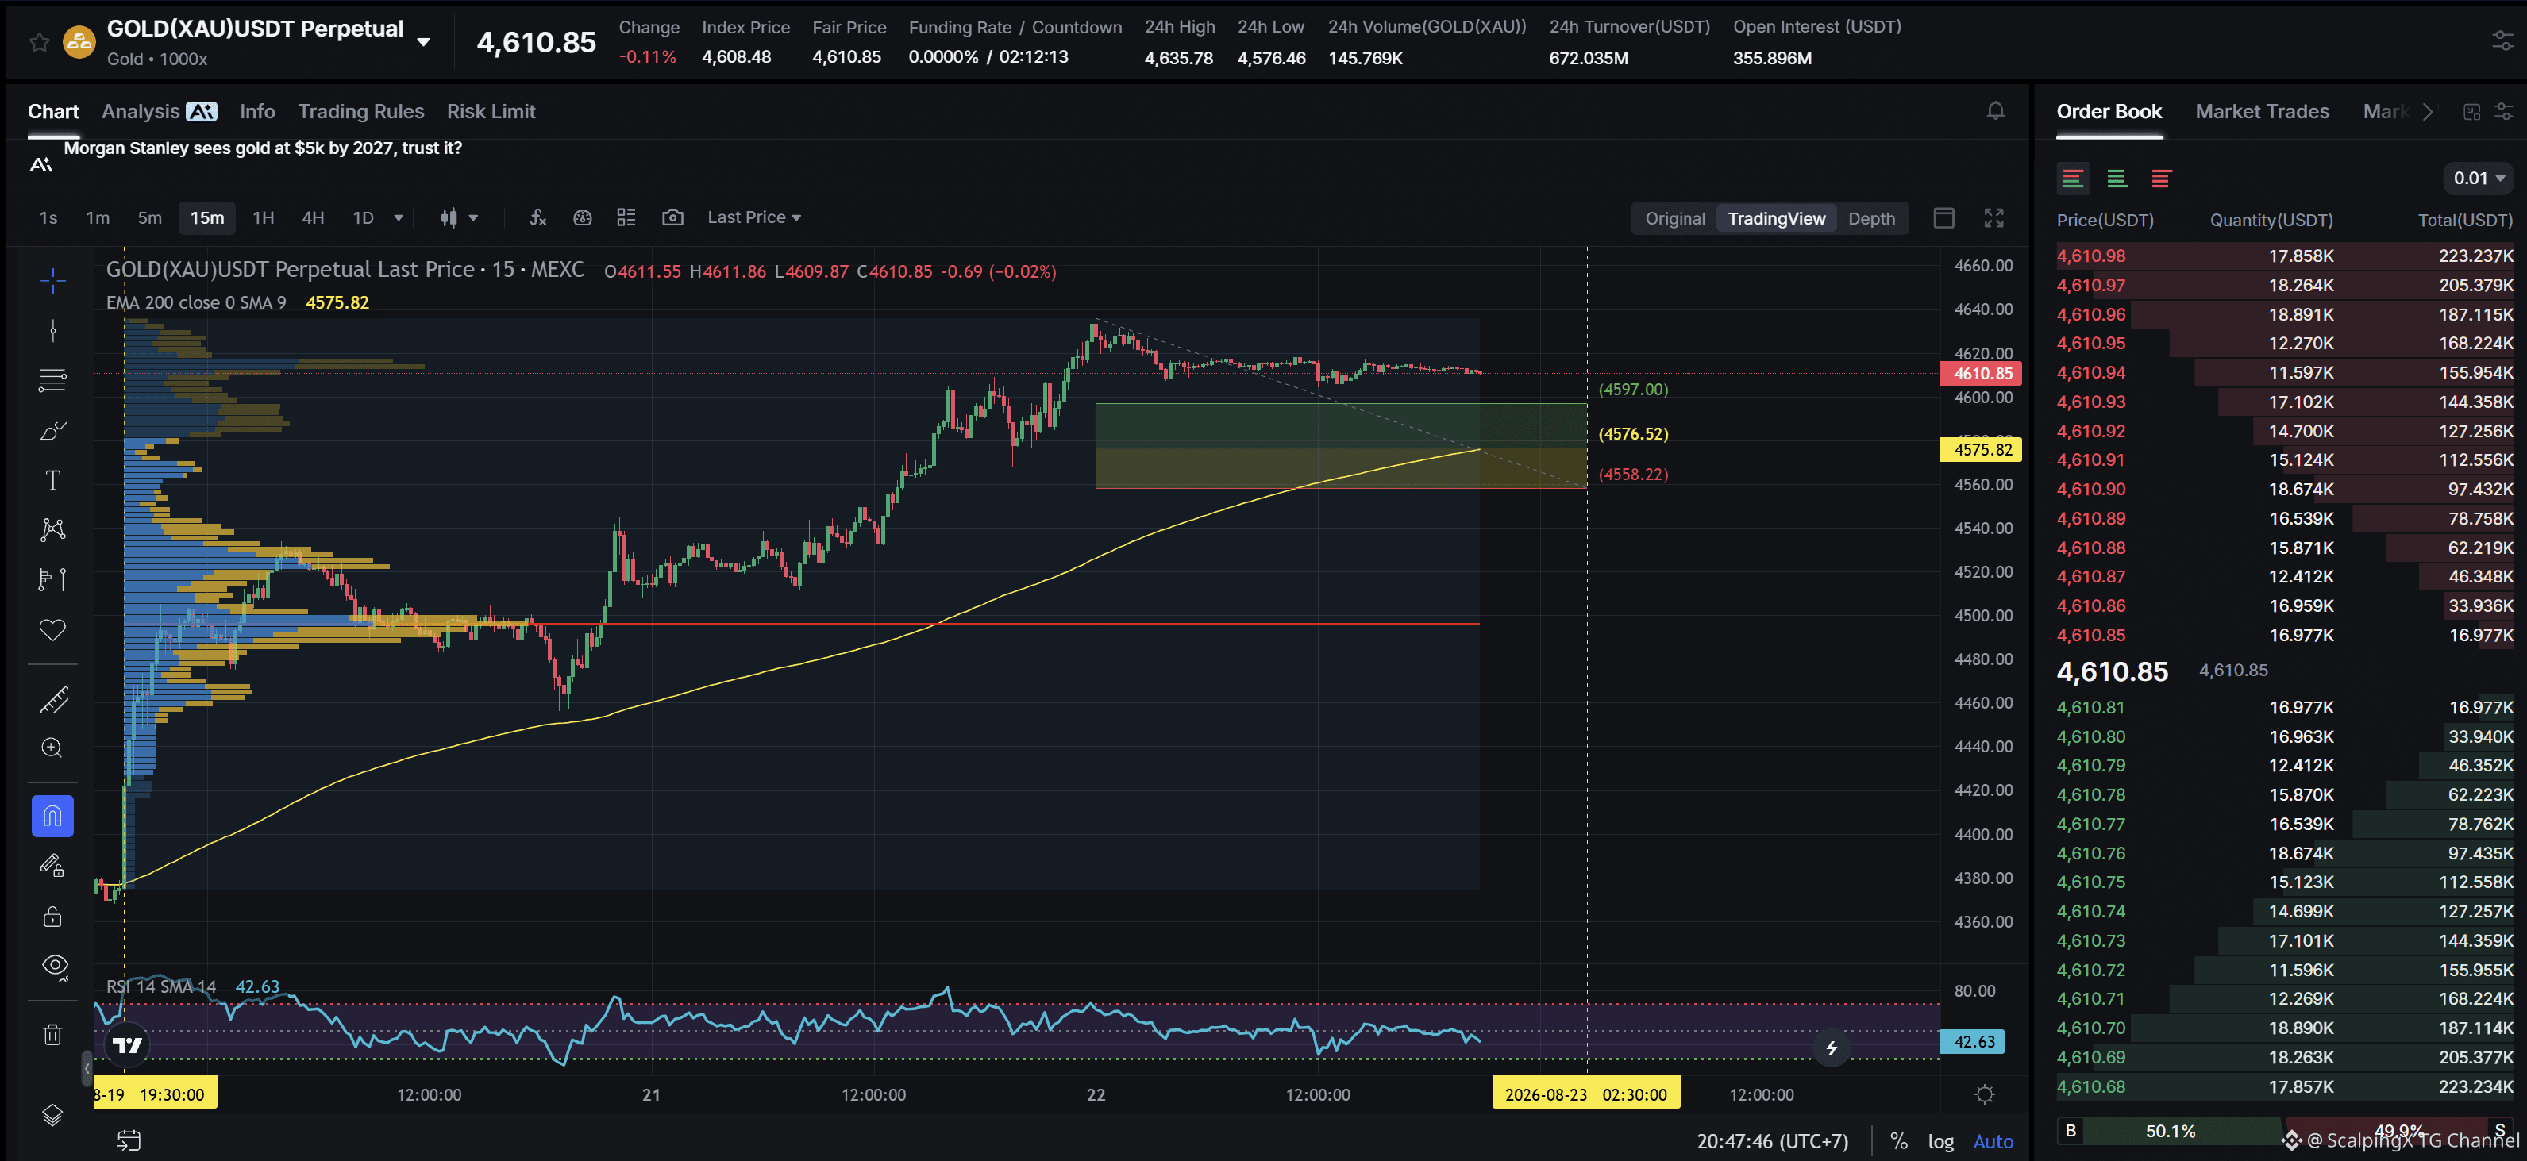Image resolution: width=2527 pixels, height=1161 pixels.
Task: Toggle Auto scale on price axis
Action: (x=1993, y=1141)
